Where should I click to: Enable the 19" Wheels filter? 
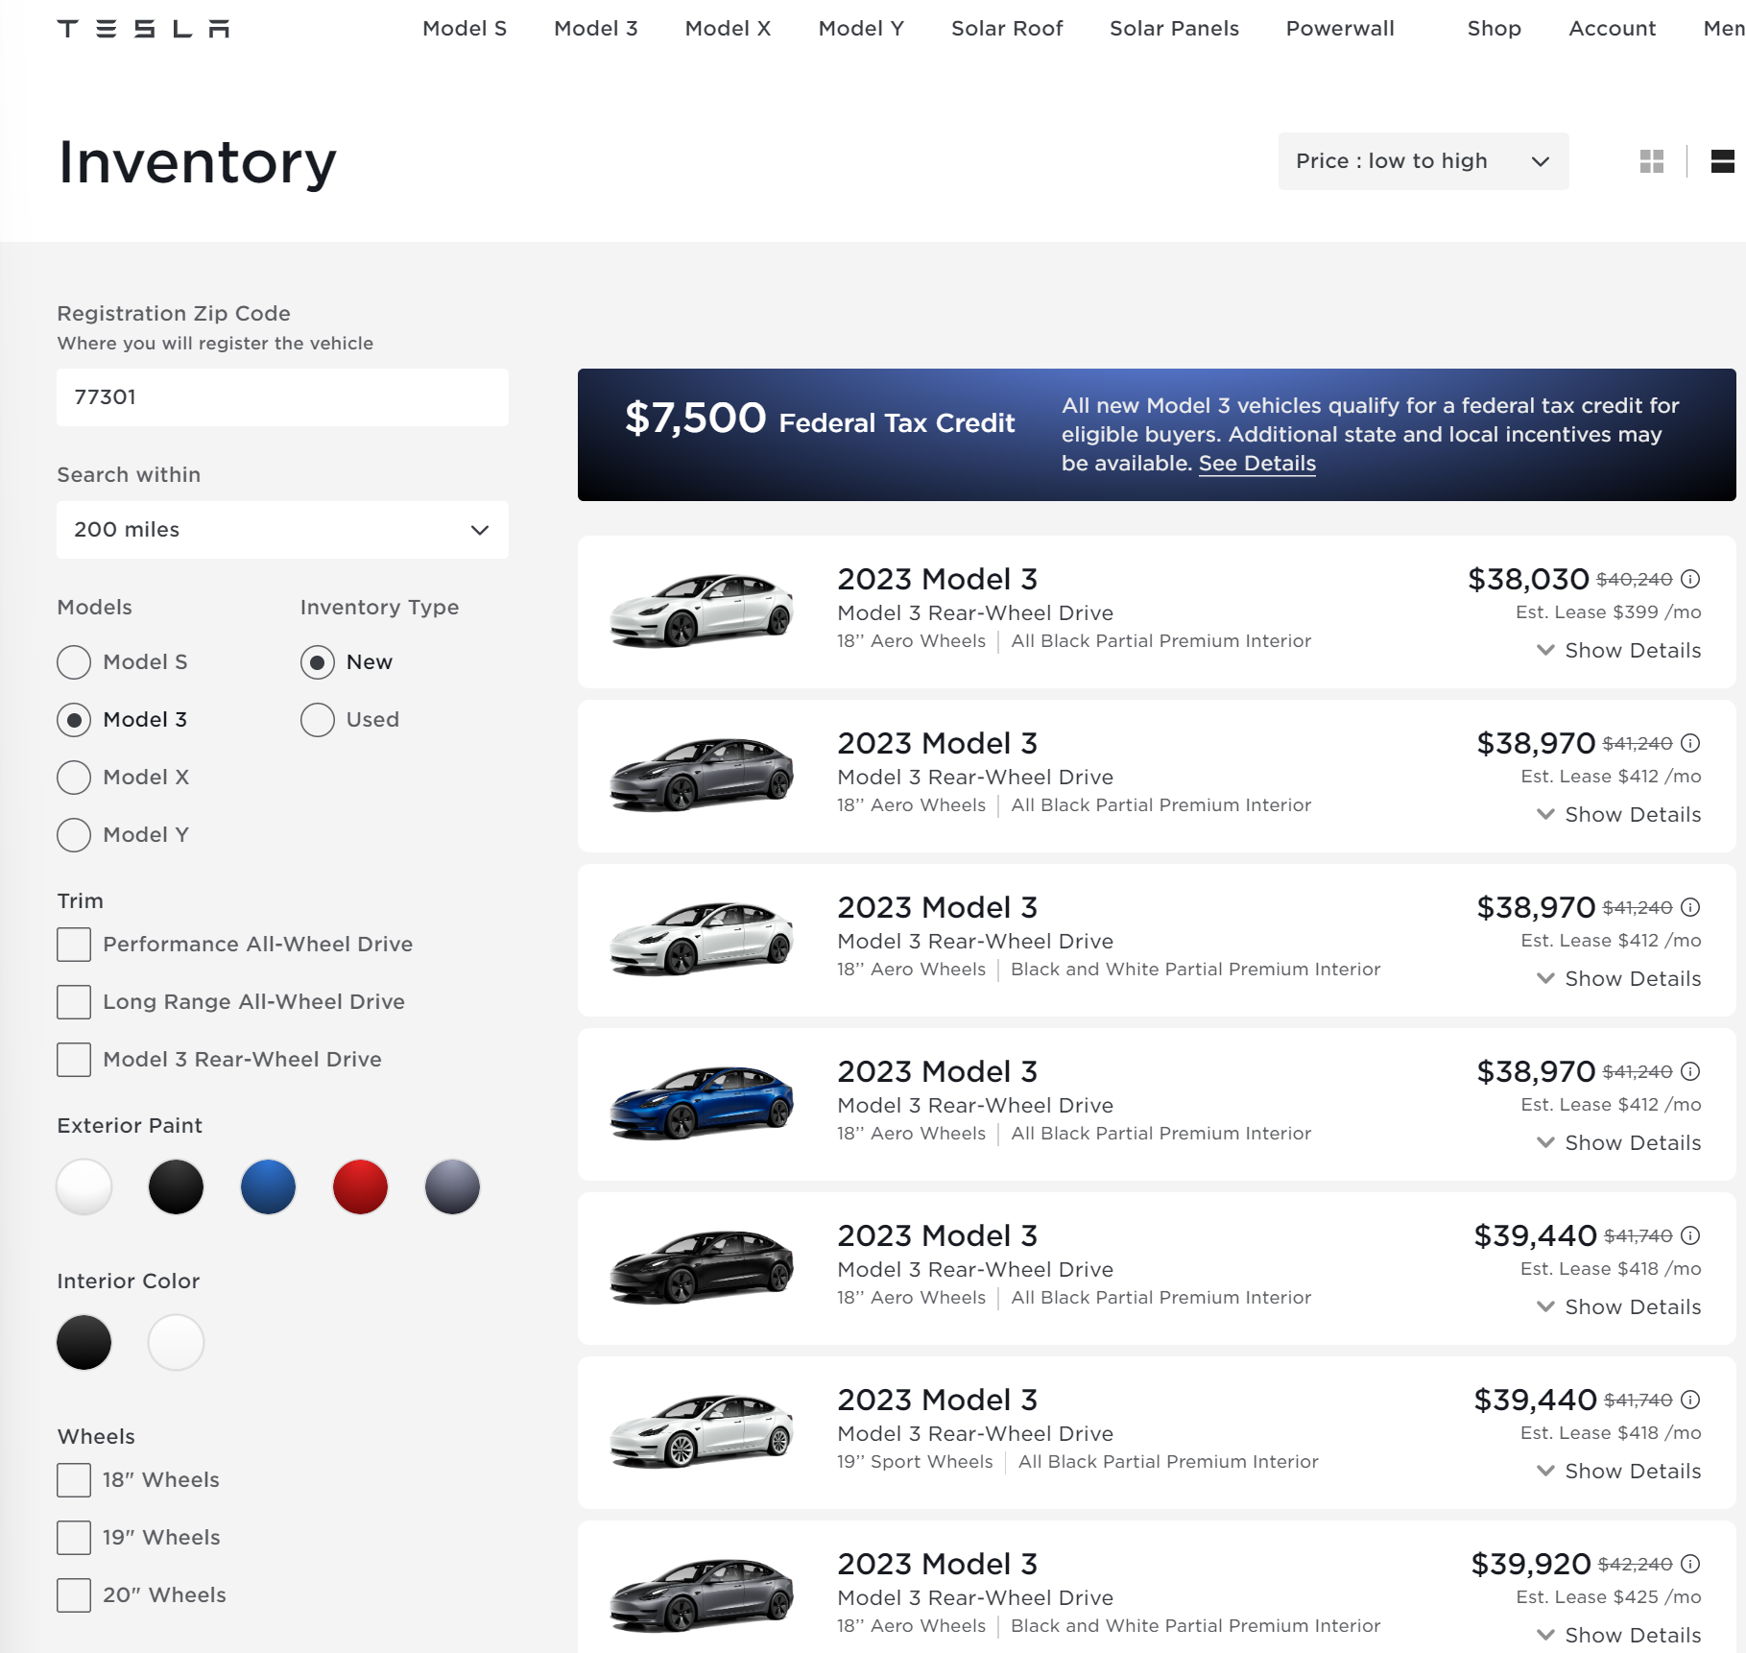74,1538
